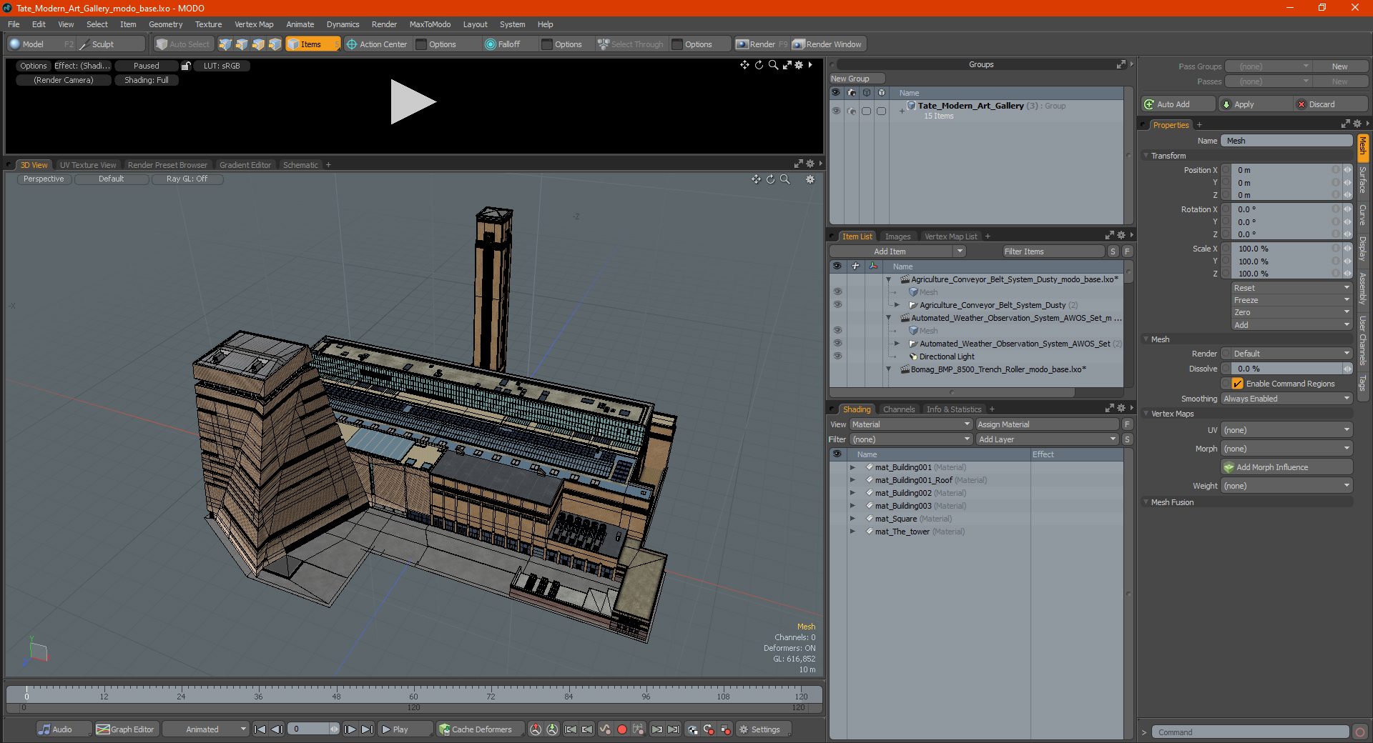Click pan move icon in 3D viewport
The width and height of the screenshot is (1373, 743).
(756, 179)
